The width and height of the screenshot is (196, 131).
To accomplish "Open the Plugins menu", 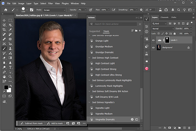I will click(65, 3).
